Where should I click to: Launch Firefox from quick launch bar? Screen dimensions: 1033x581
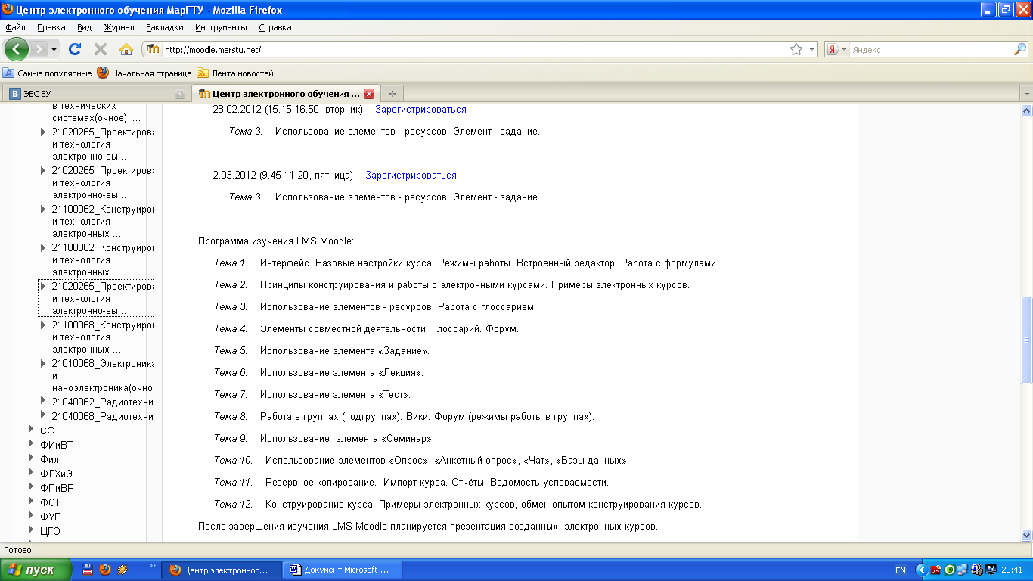click(105, 570)
